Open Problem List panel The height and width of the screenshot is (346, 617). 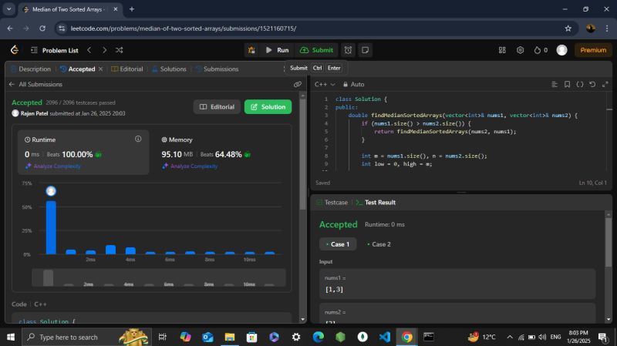(54, 50)
